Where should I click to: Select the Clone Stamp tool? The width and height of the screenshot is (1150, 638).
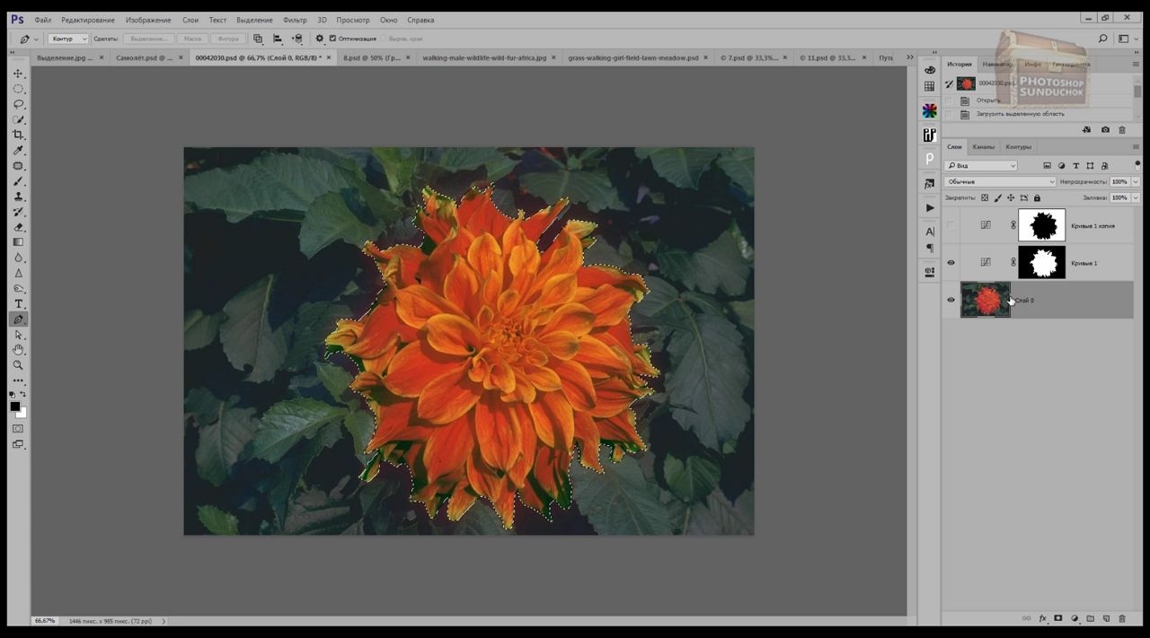tap(18, 197)
